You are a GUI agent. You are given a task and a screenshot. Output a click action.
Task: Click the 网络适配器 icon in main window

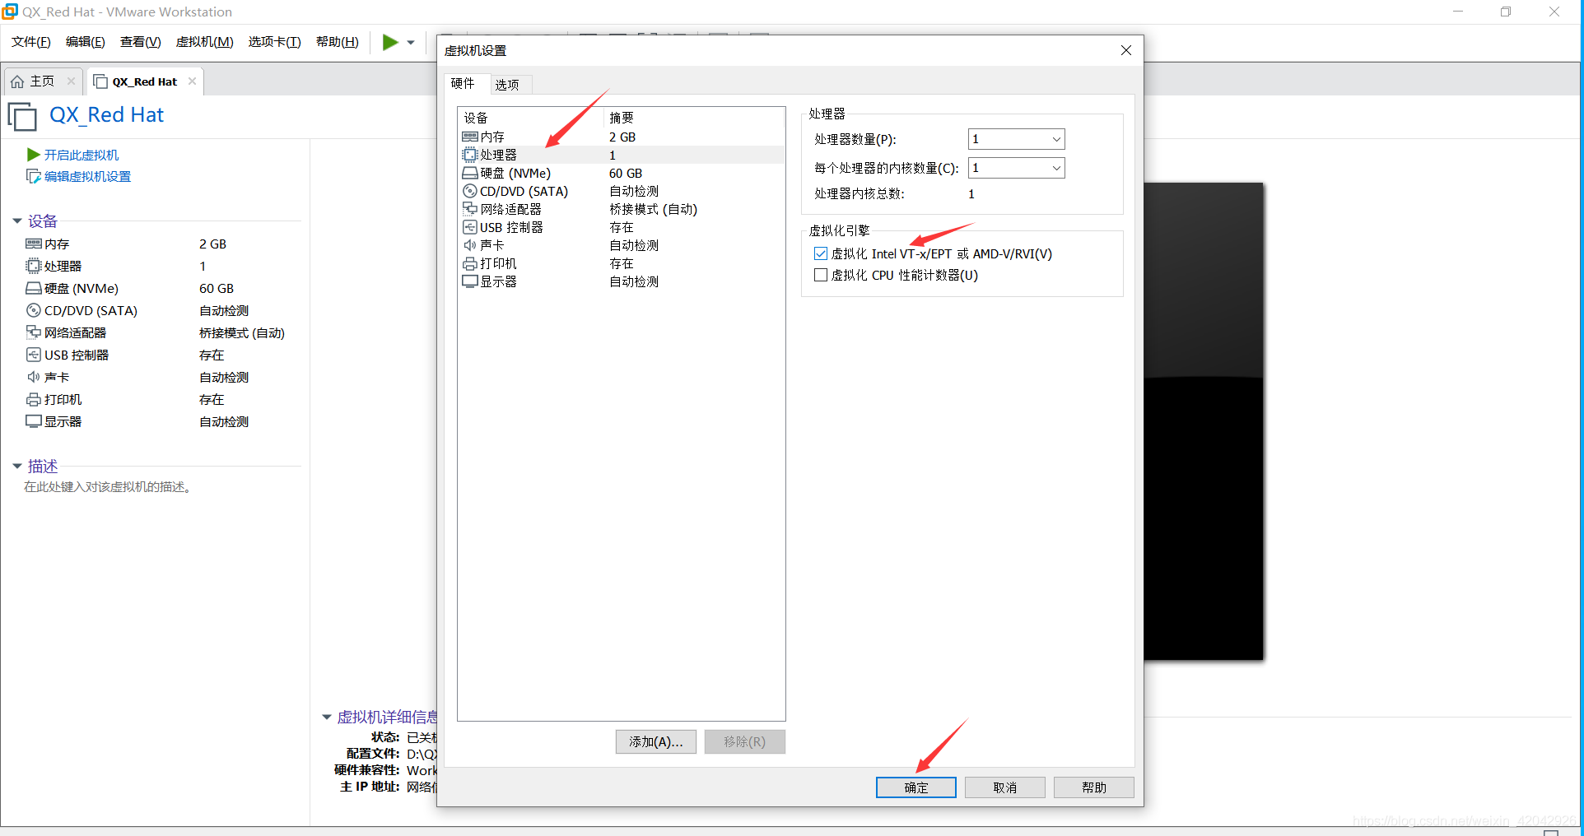pos(34,332)
